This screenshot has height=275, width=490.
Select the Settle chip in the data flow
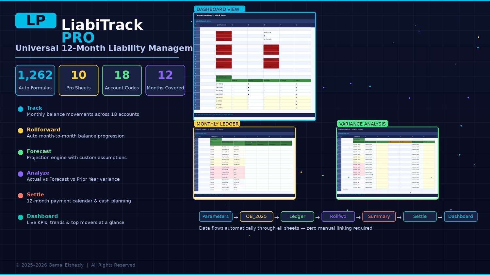[x=420, y=217]
